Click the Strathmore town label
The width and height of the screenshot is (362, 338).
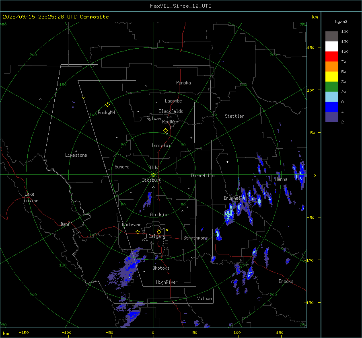[195, 238]
